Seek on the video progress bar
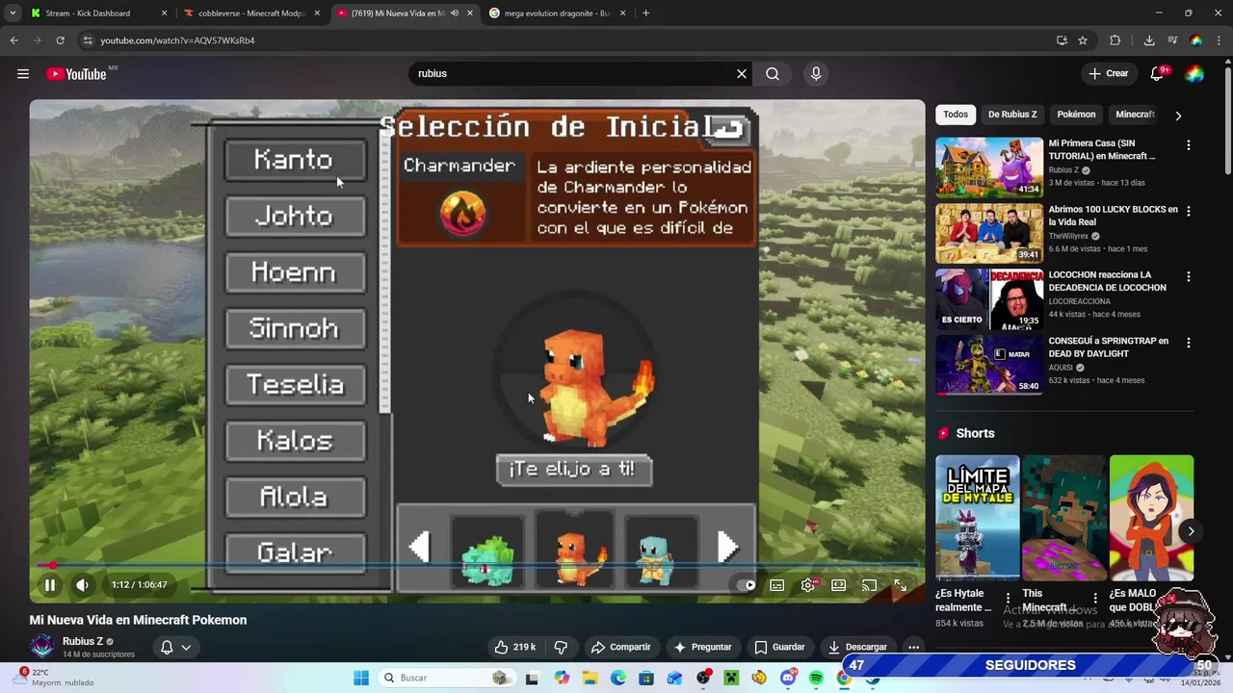The image size is (1233, 693). 477,565
